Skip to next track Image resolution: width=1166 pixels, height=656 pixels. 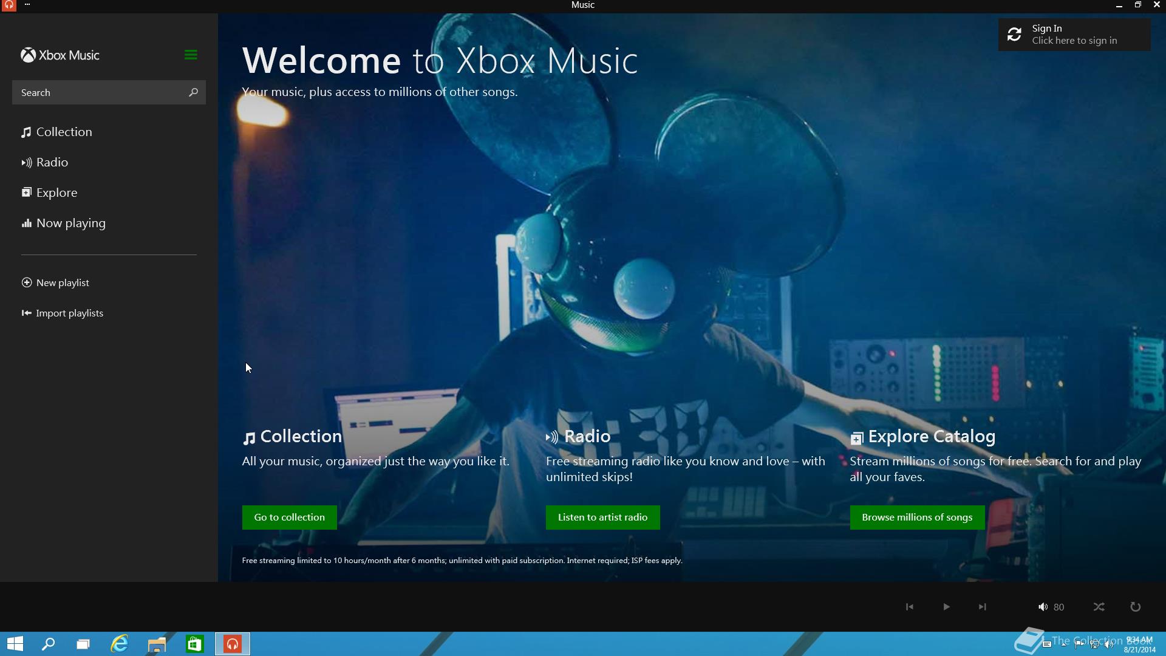point(982,607)
